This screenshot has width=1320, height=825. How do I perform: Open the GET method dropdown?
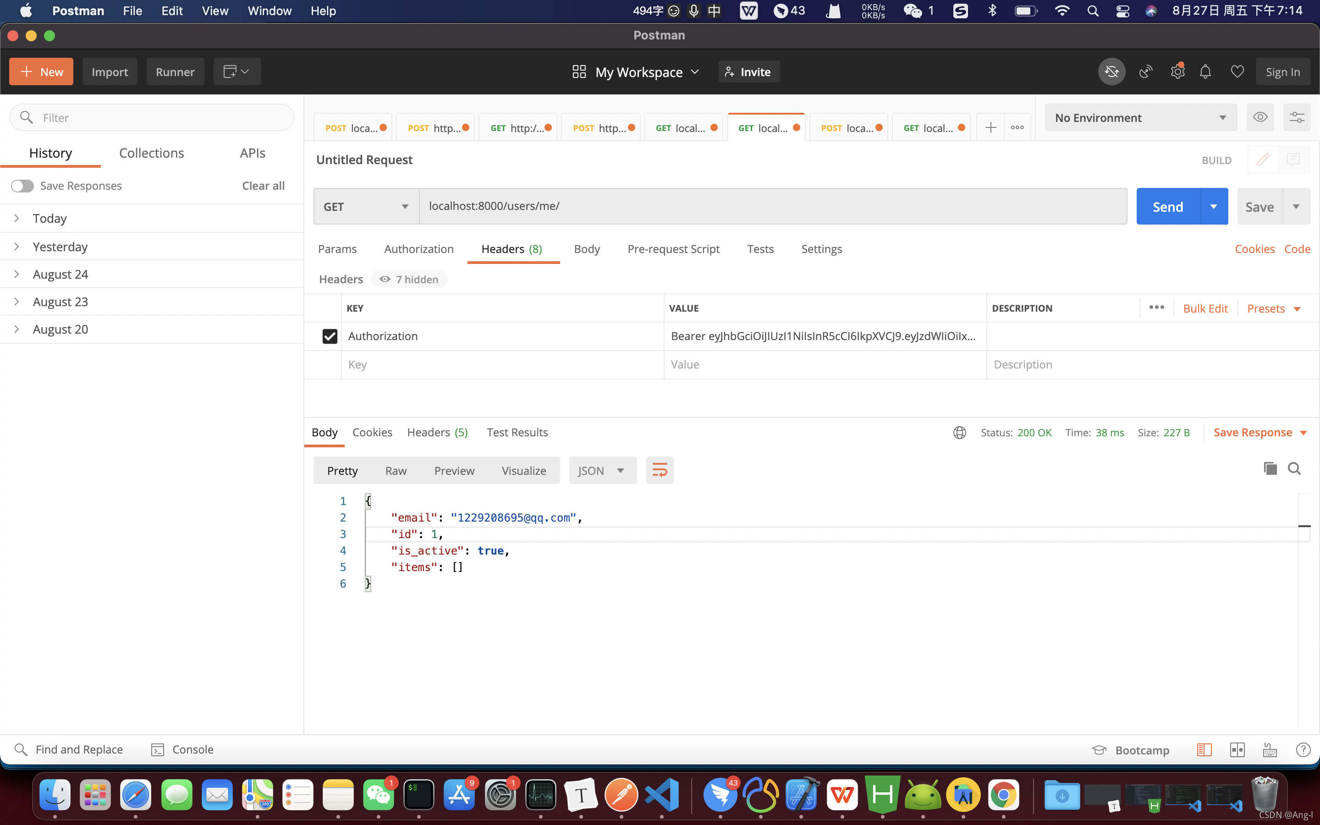366,206
